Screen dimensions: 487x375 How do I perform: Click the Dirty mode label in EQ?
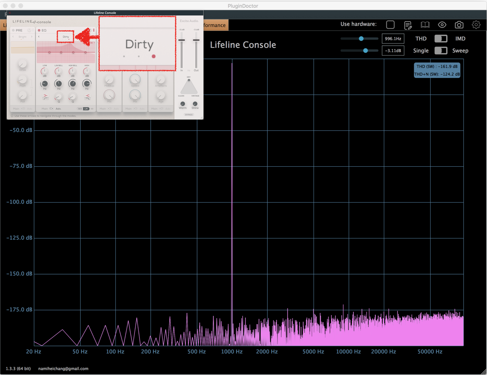66,37
